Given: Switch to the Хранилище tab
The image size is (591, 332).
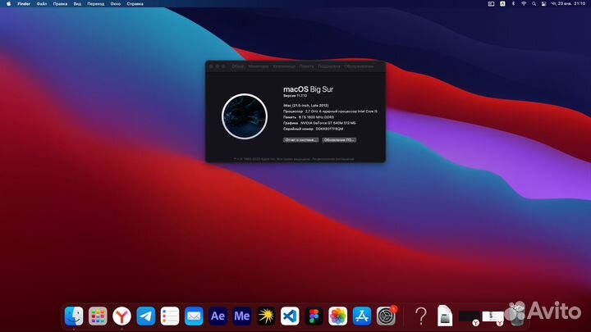Looking at the screenshot, I should [x=284, y=66].
